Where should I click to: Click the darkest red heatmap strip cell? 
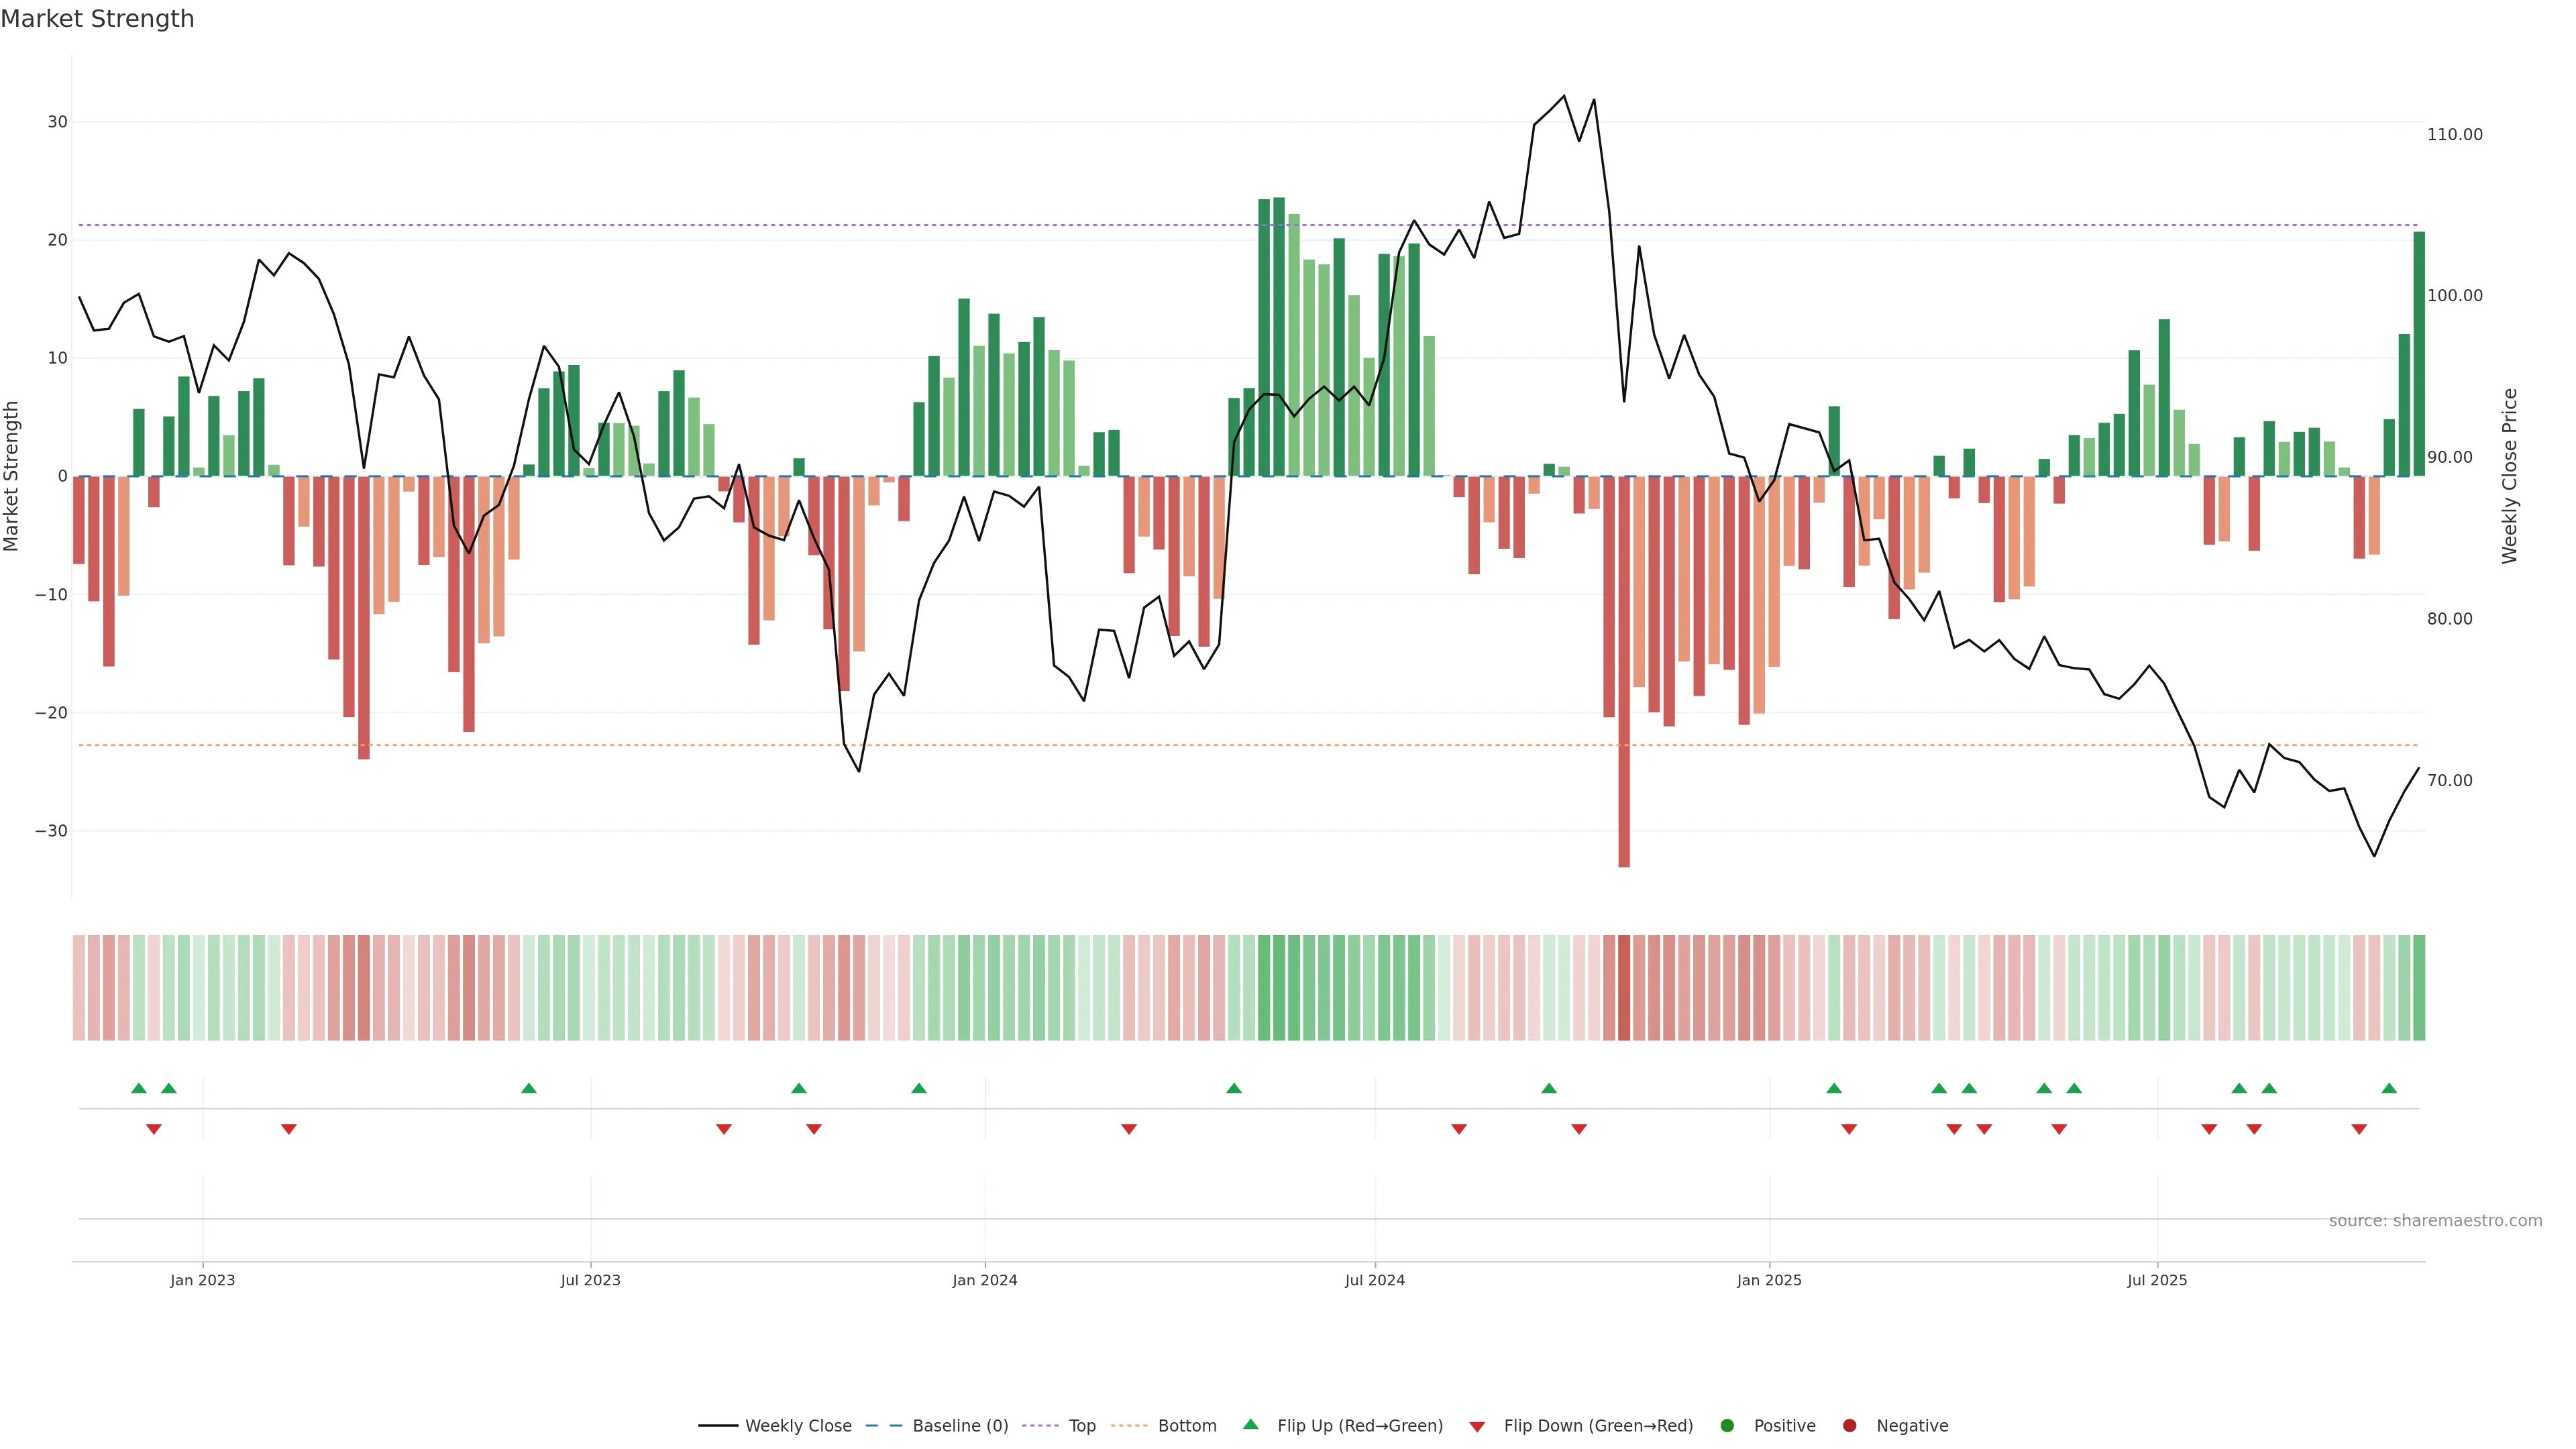[1624, 987]
